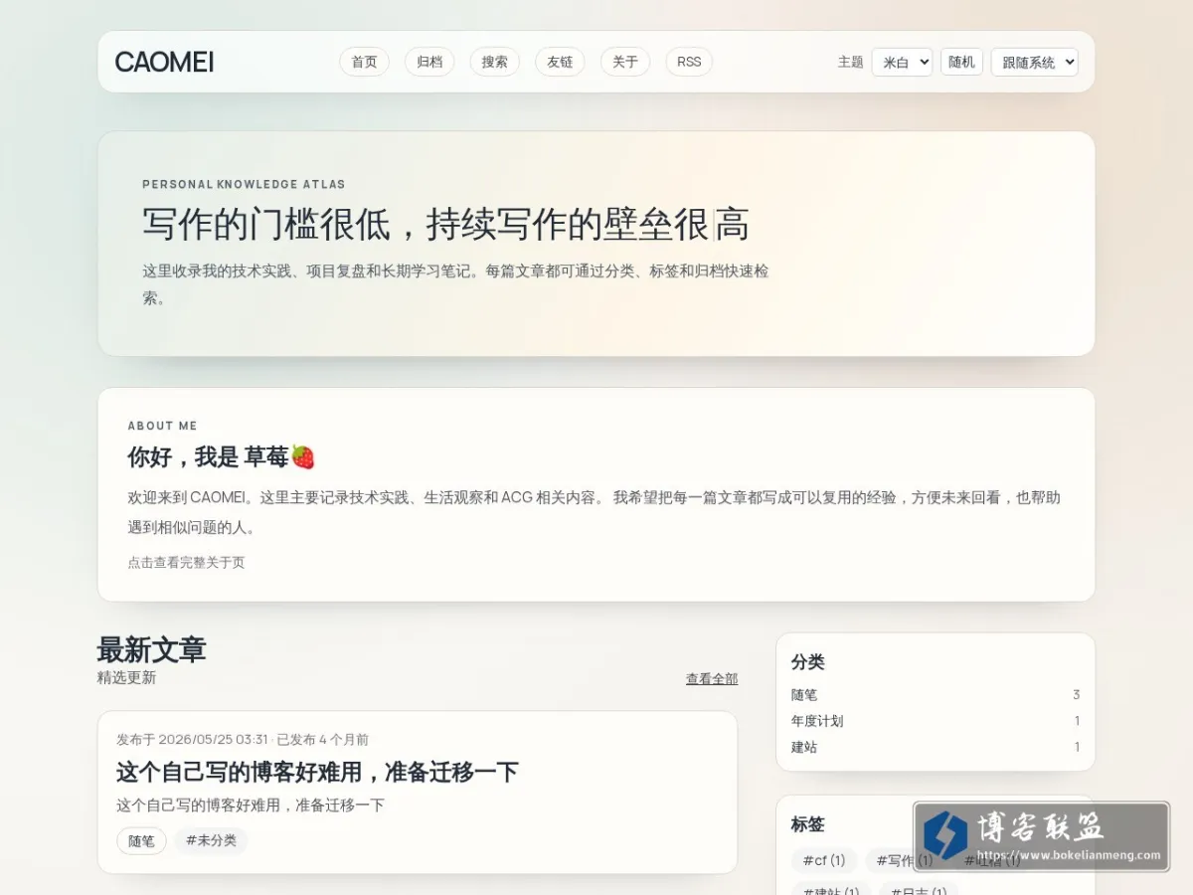Open article 这个自己写的博客好难用，准备迁移一下 title
Screen dimensions: 1193x895
pyautogui.click(x=317, y=772)
